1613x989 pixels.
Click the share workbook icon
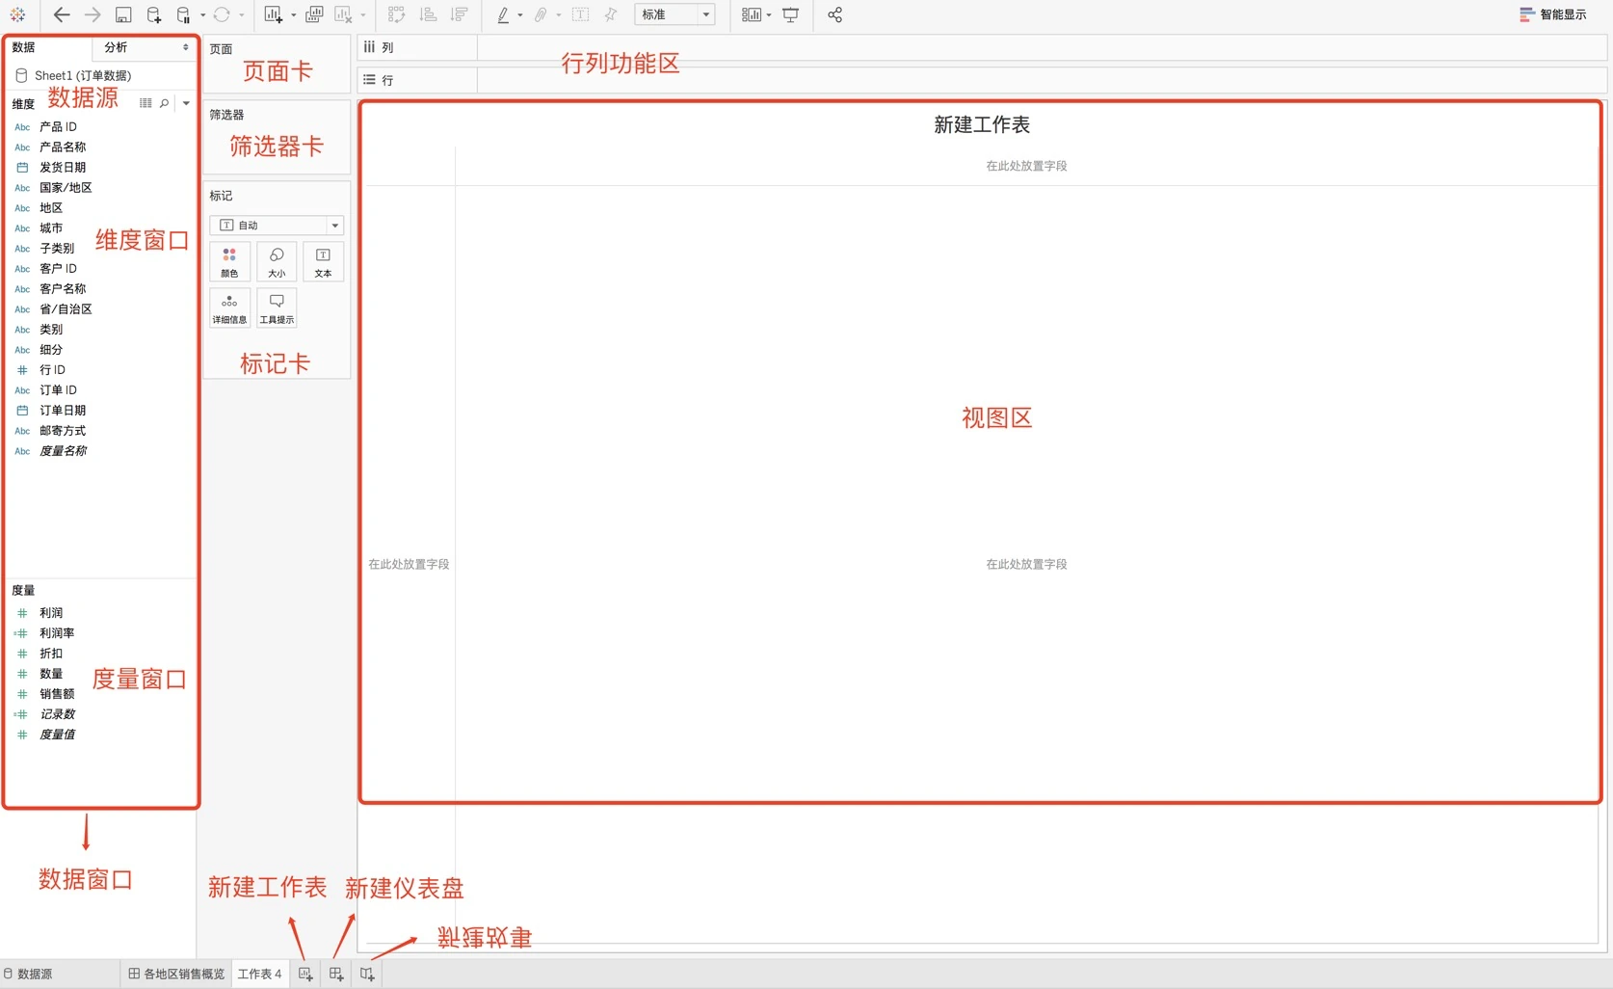click(x=834, y=14)
